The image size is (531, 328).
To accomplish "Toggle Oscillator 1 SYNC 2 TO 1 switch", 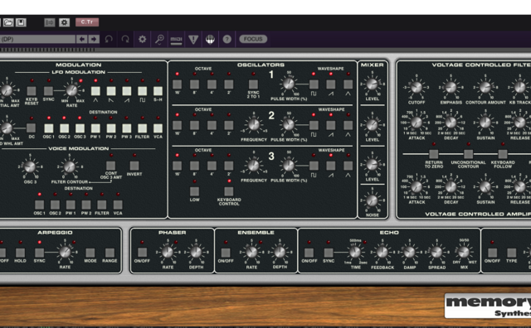I will point(253,84).
